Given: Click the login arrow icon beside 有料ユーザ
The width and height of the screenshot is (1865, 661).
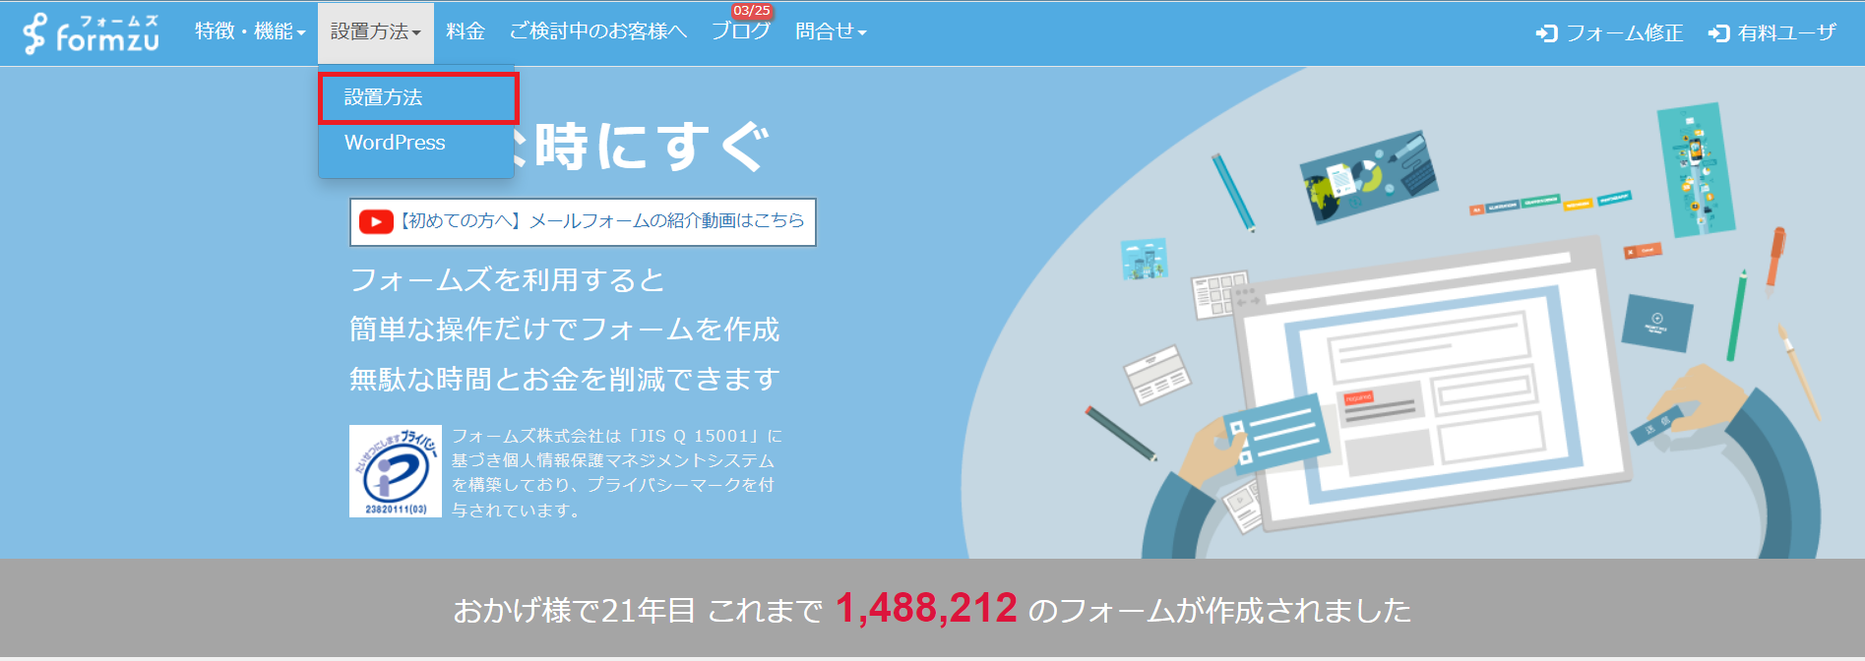Looking at the screenshot, I should 1718,33.
